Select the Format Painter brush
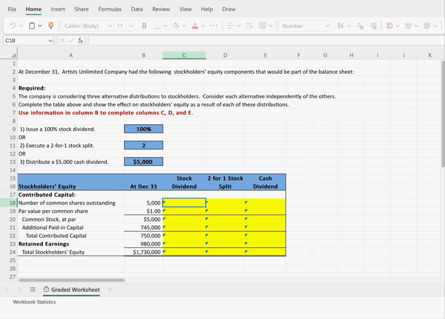The image size is (445, 319). [x=51, y=26]
